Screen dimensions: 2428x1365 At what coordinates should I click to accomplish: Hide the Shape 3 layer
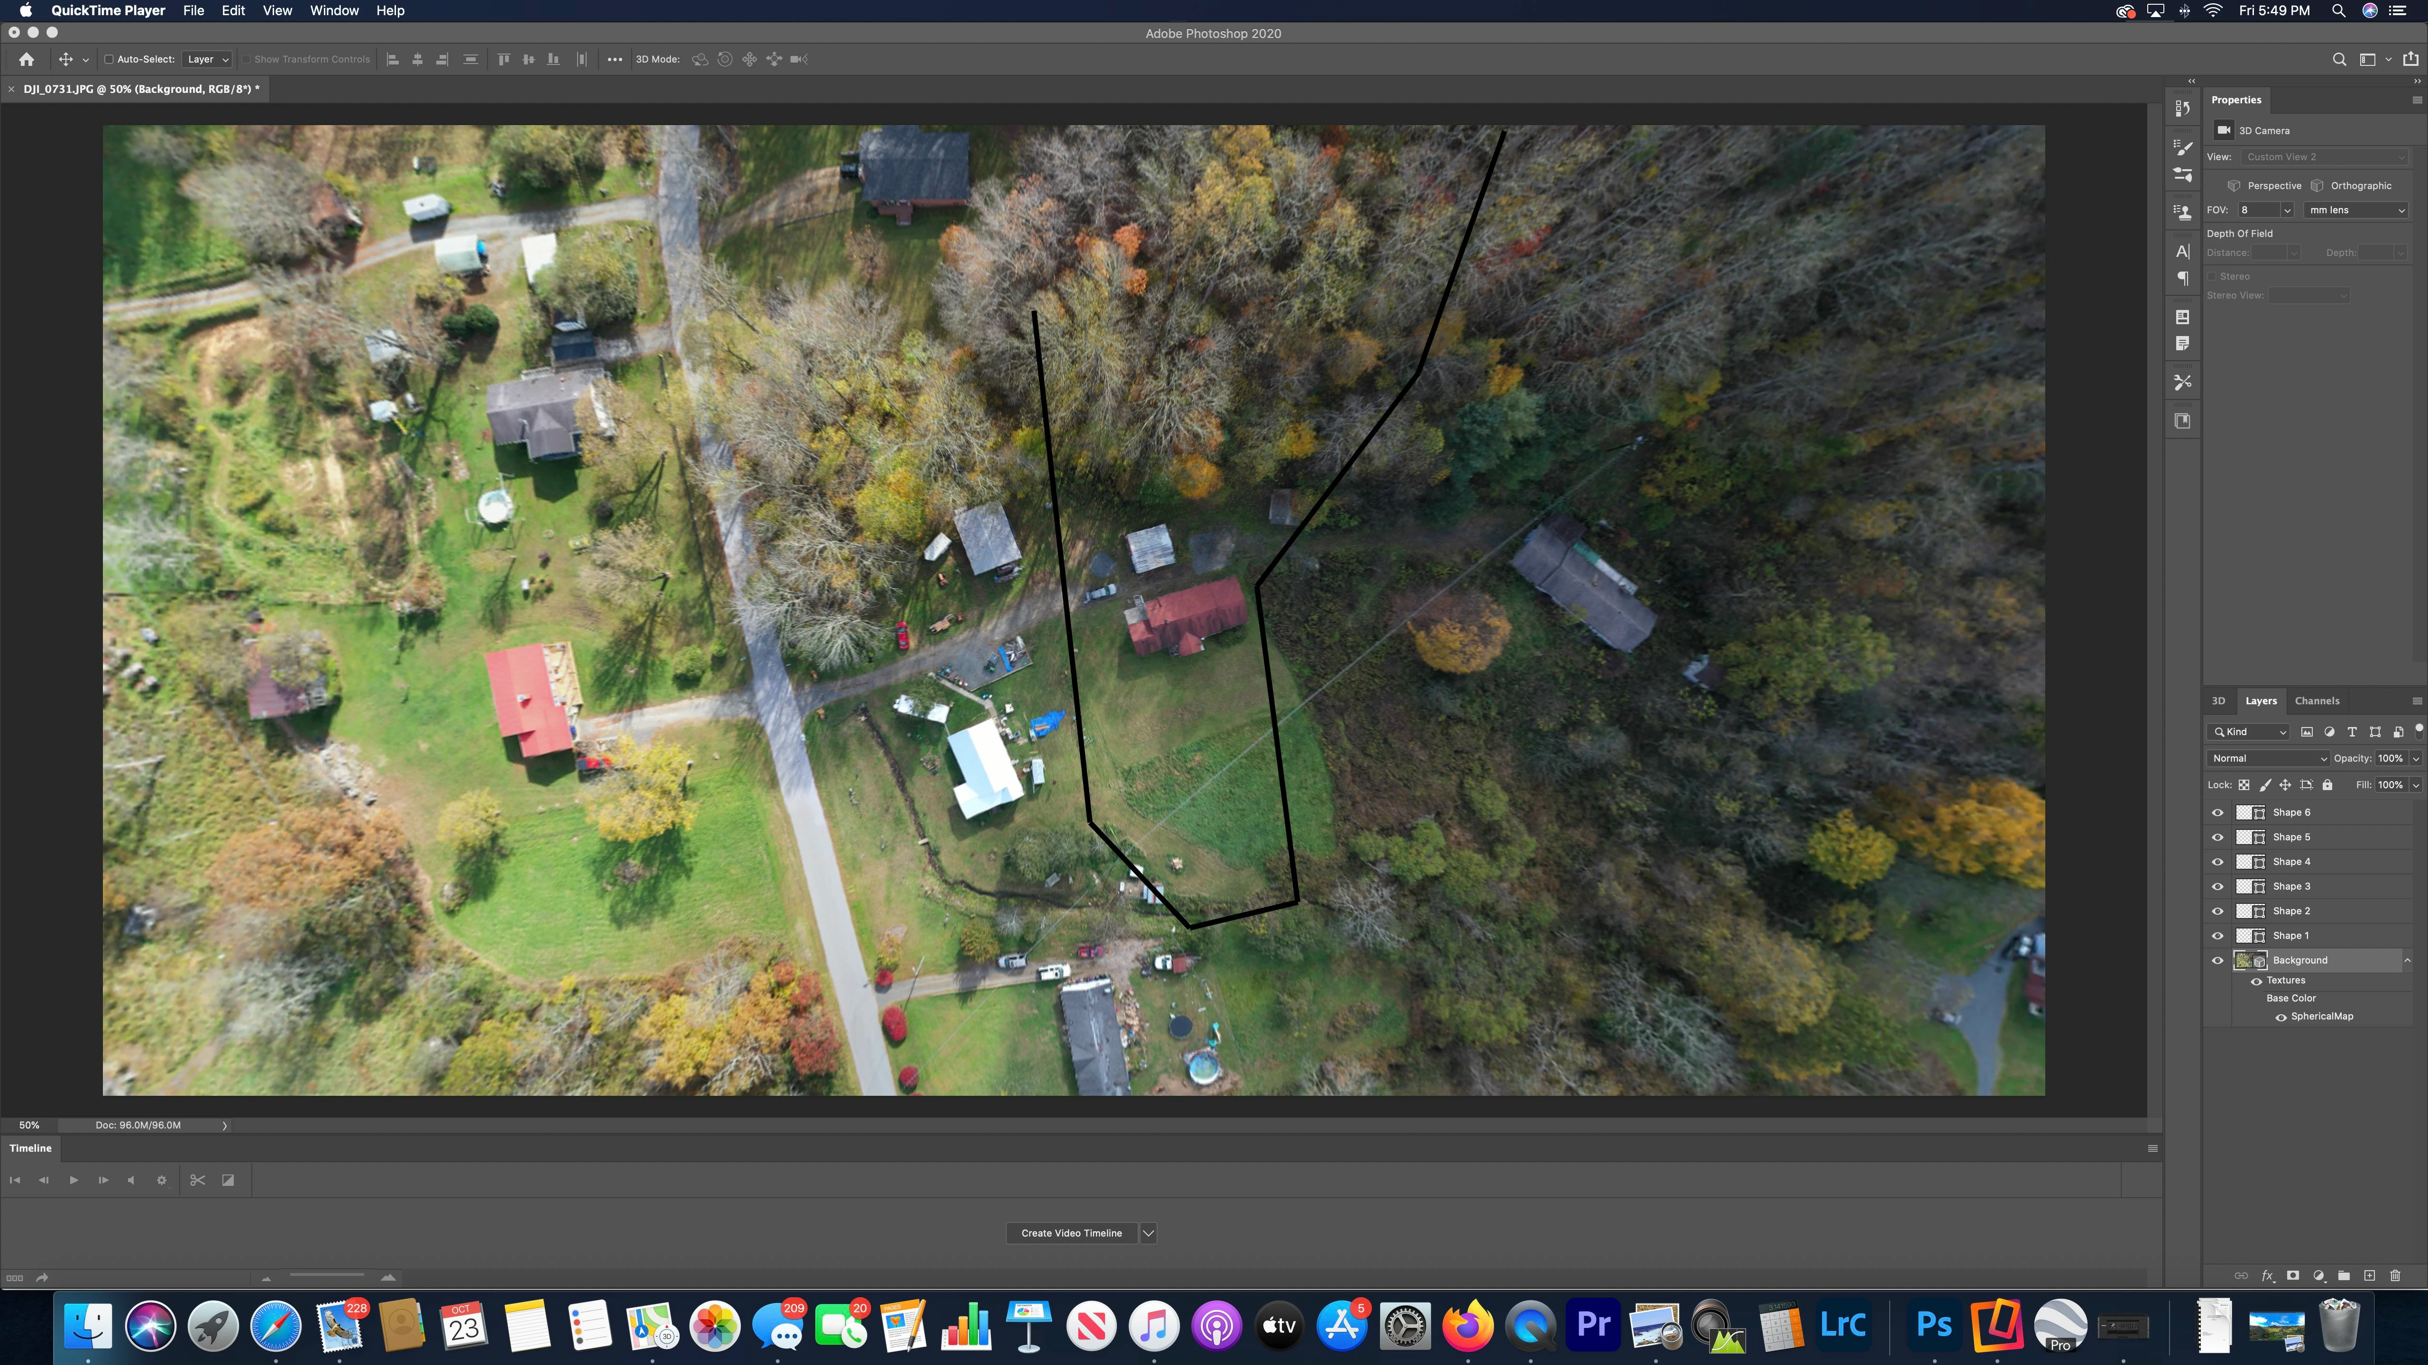tap(2217, 886)
